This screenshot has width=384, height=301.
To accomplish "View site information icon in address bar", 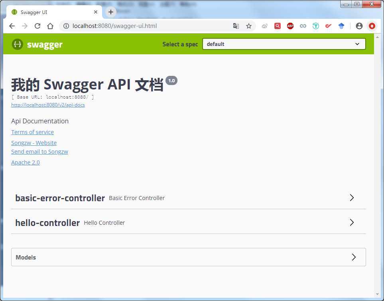I will (x=66, y=26).
